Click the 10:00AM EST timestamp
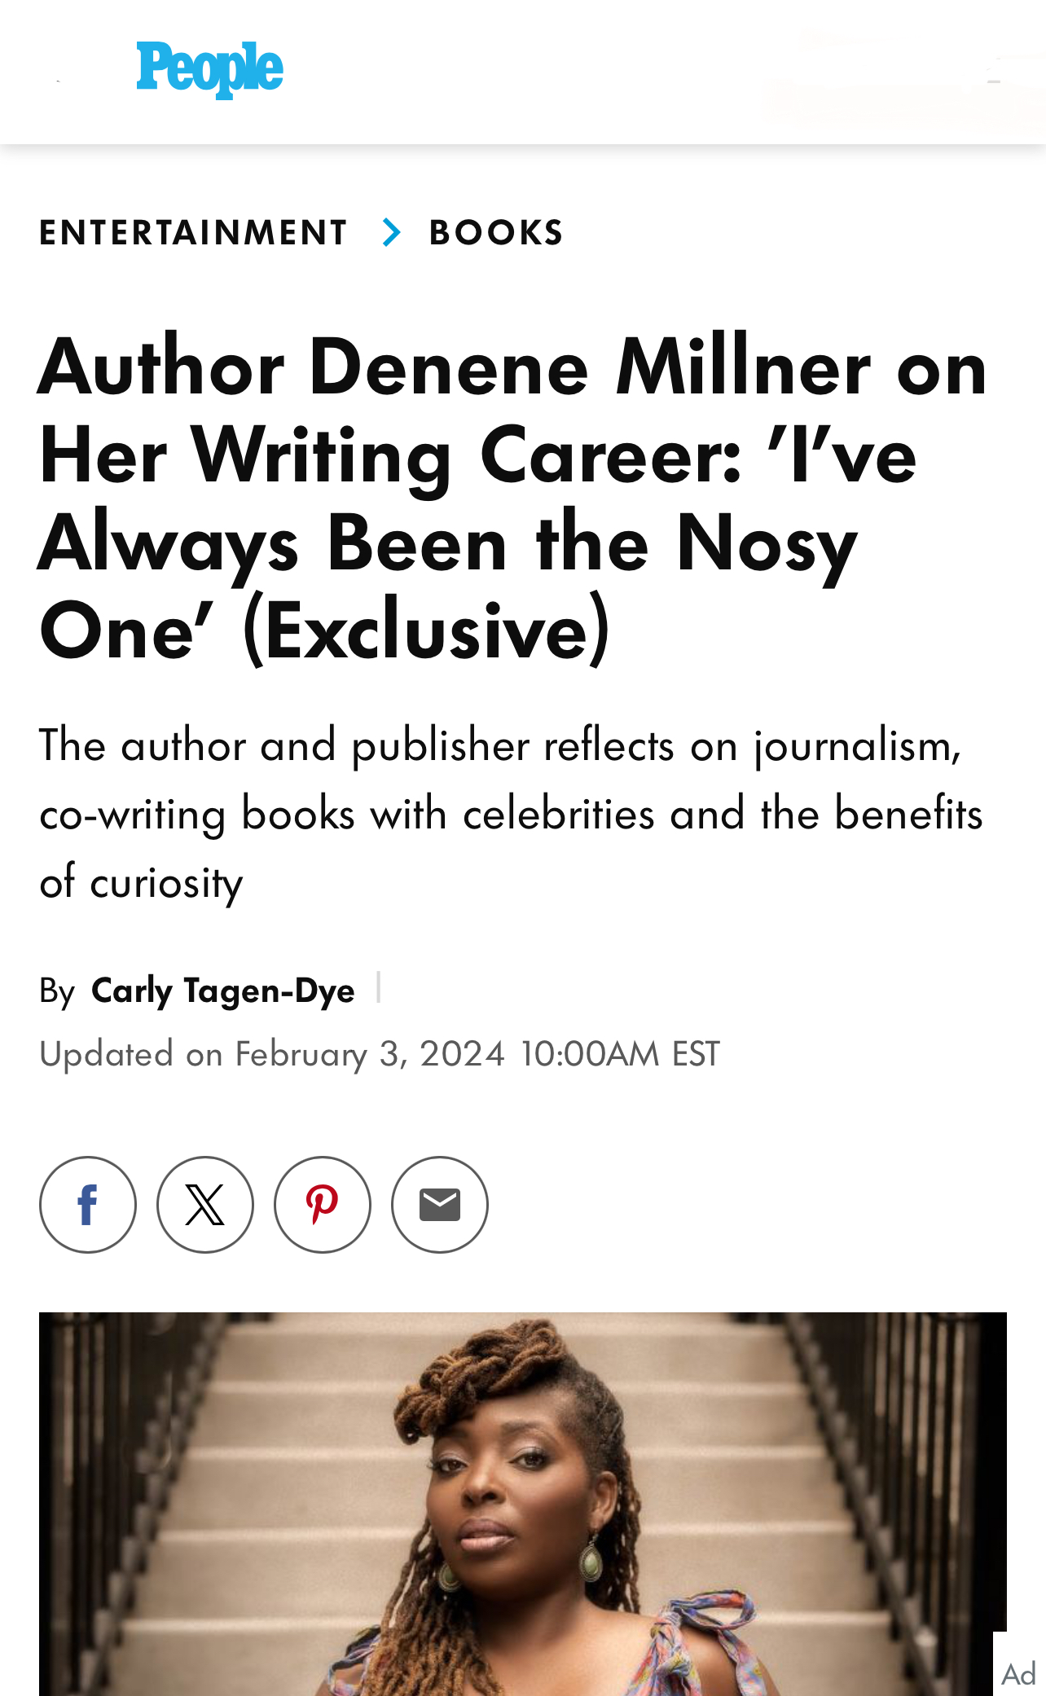The image size is (1046, 1696). 620,1053
